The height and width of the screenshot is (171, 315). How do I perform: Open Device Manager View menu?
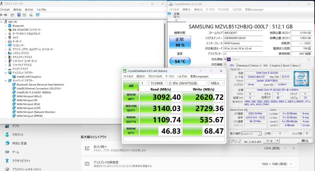[29, 10]
